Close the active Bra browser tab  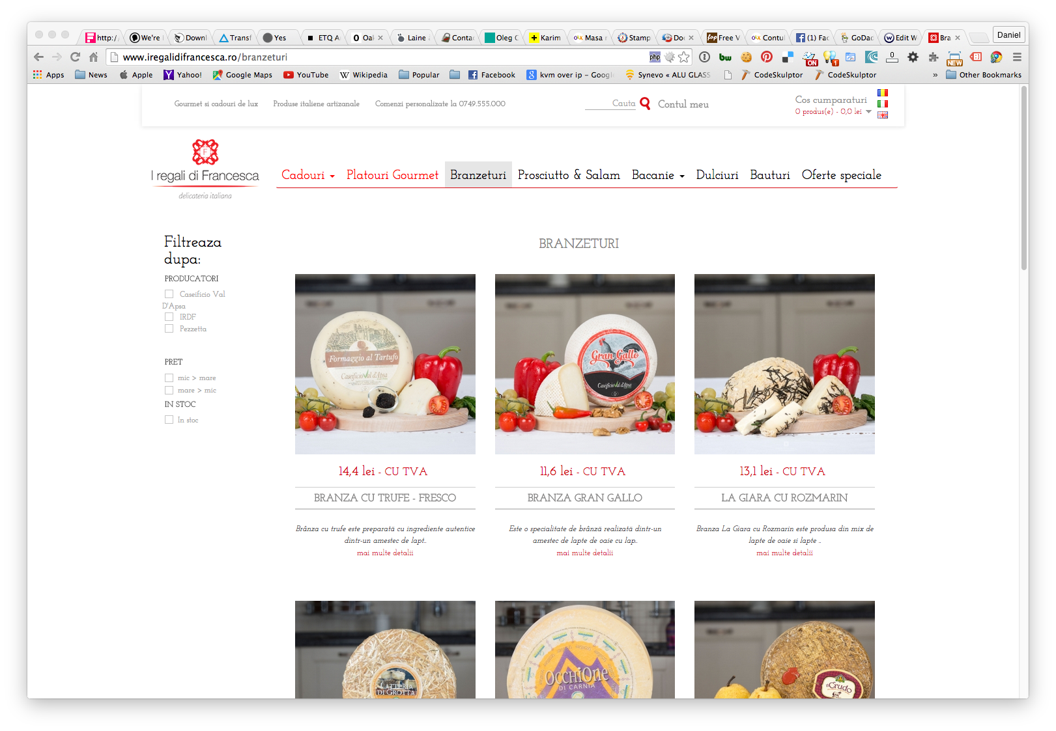[x=958, y=38]
